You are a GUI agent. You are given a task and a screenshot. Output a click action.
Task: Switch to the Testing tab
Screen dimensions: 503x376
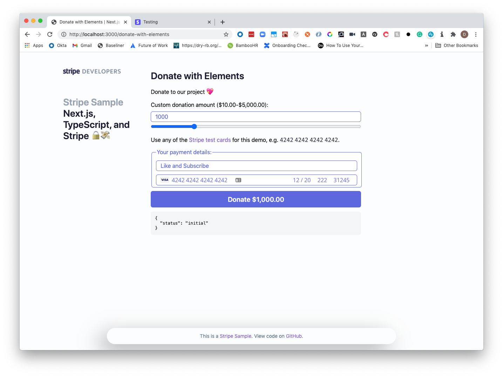pos(169,22)
